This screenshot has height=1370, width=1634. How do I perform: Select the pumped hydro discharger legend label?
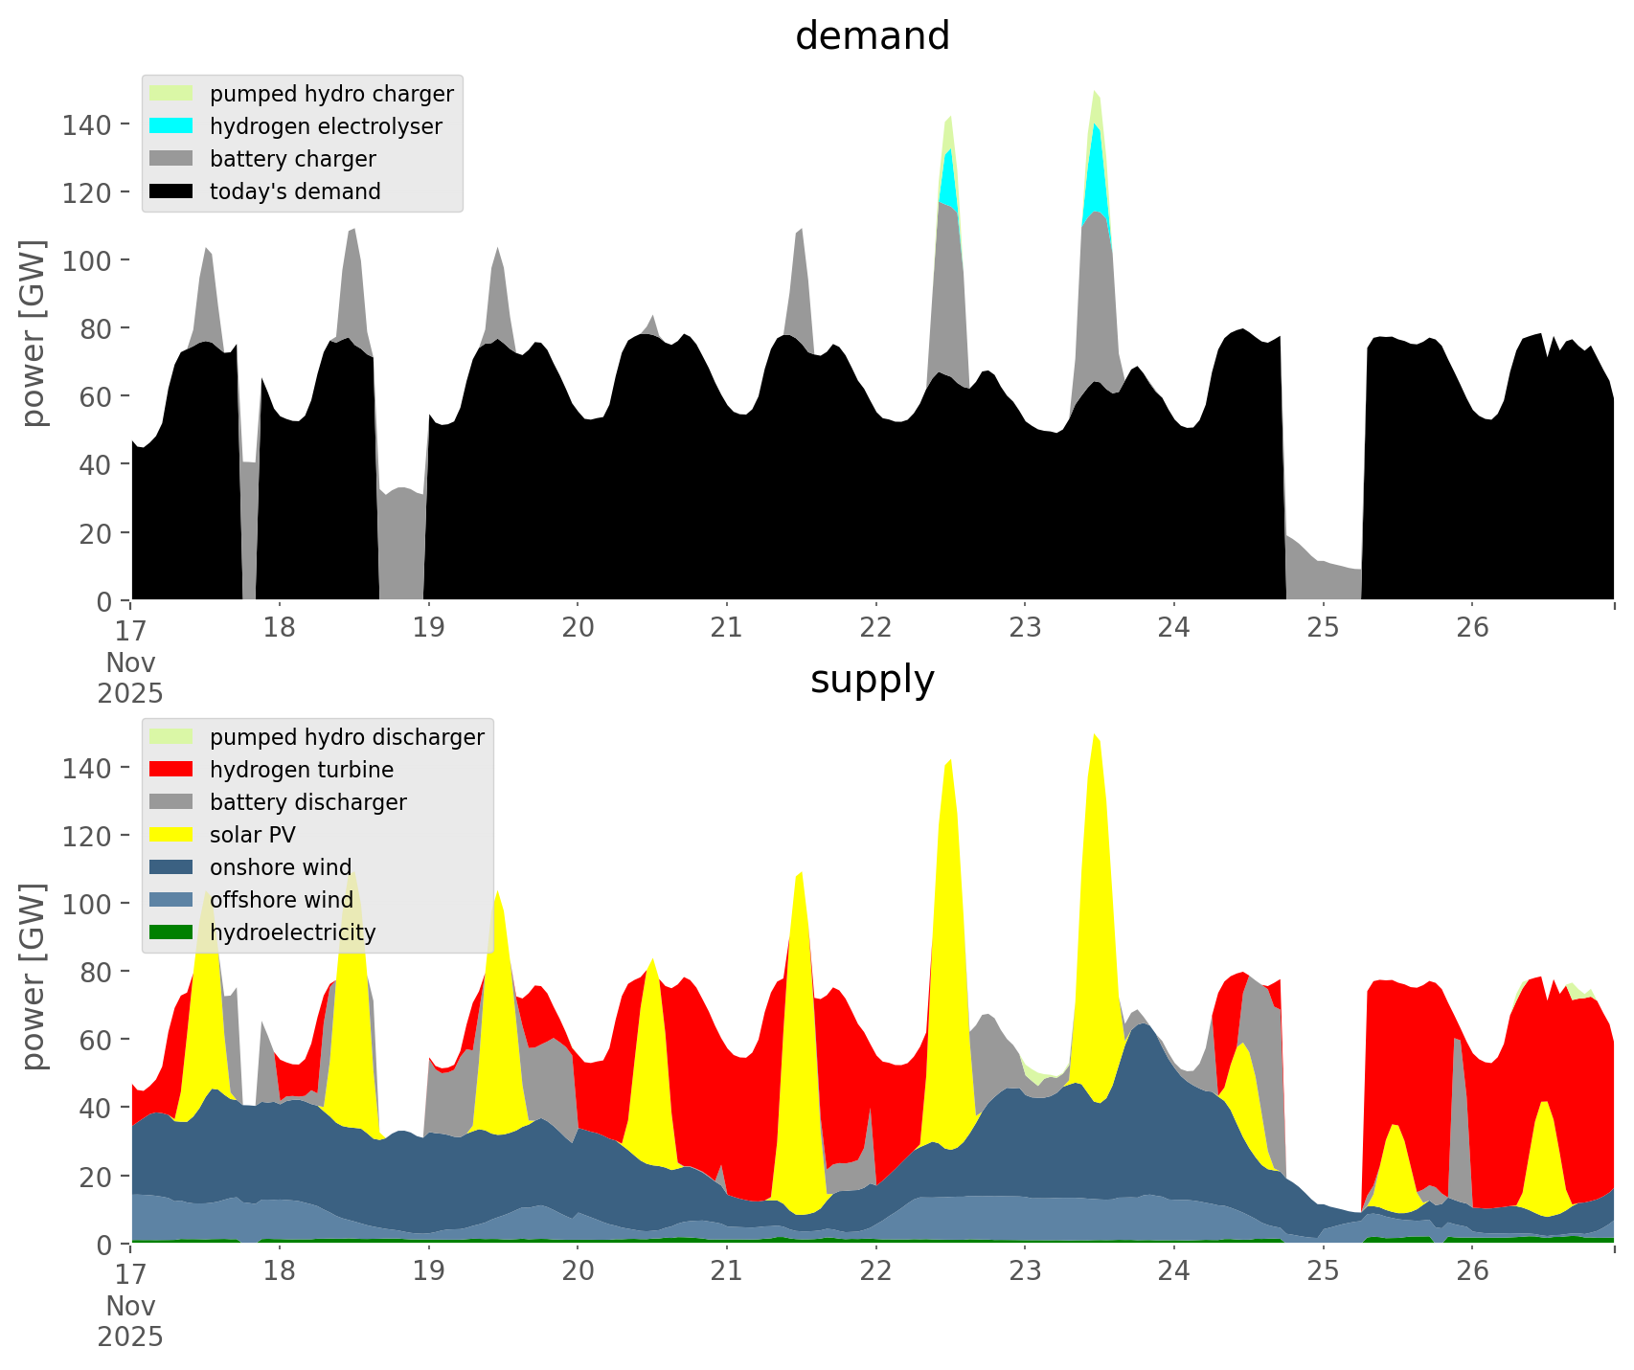347,737
